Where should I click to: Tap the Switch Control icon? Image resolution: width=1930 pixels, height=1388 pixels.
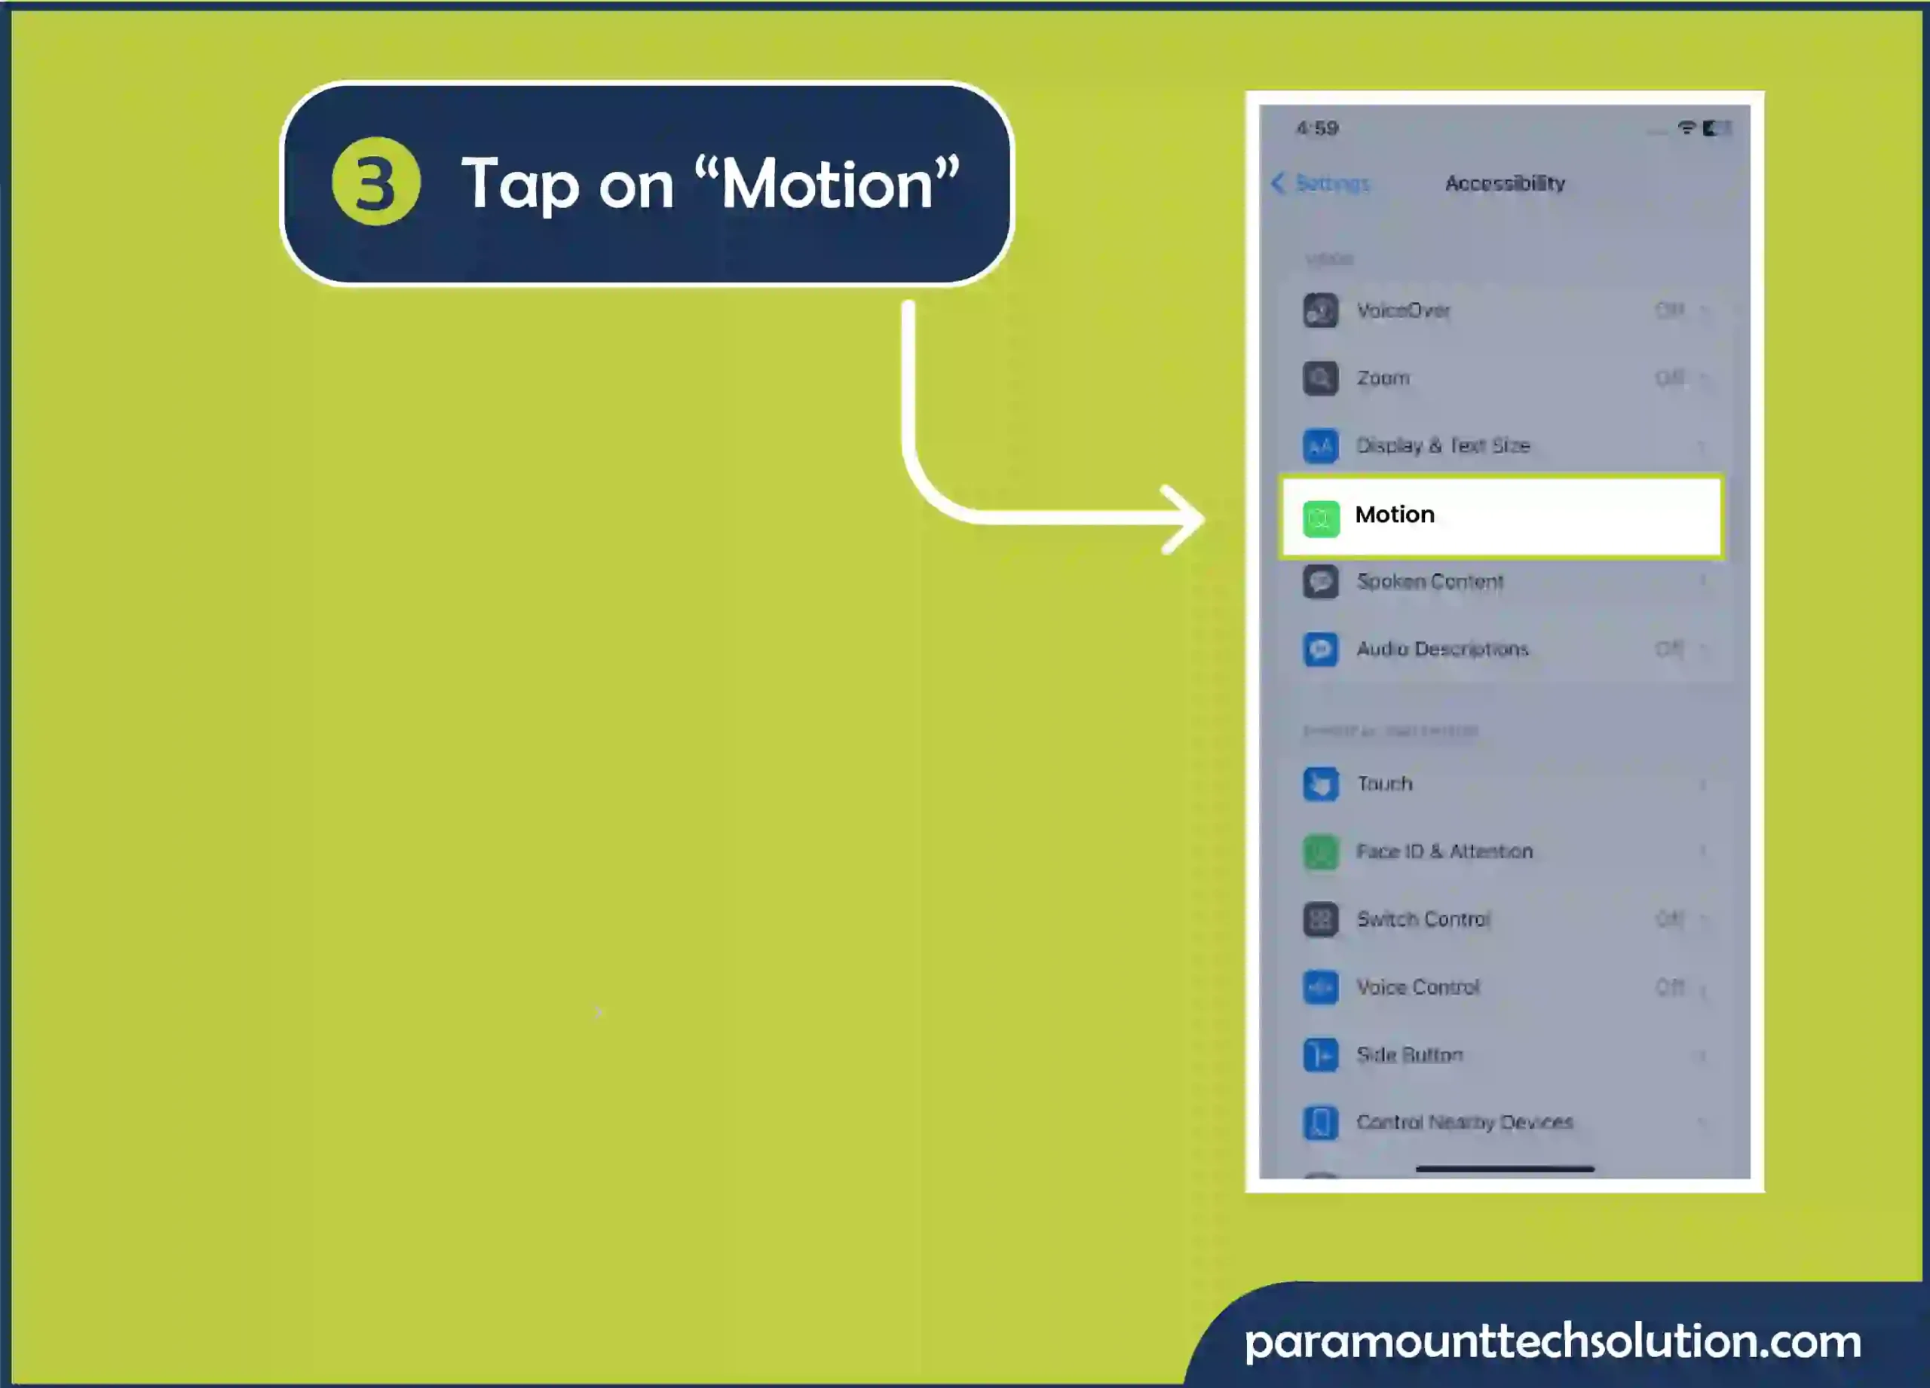(1316, 919)
